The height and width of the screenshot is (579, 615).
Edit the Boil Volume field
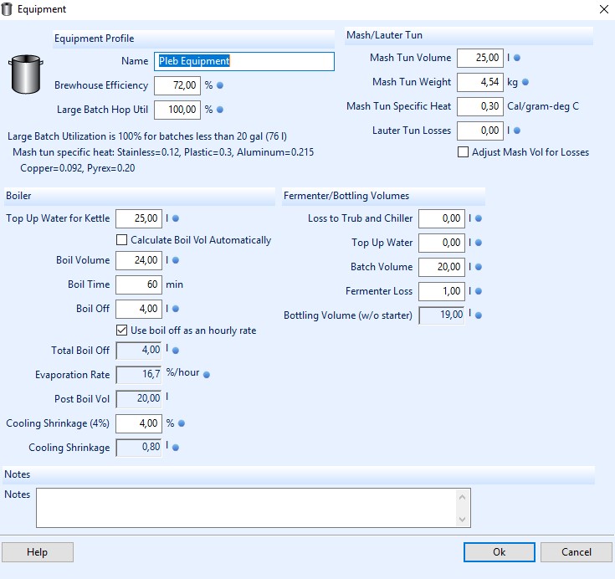139,260
